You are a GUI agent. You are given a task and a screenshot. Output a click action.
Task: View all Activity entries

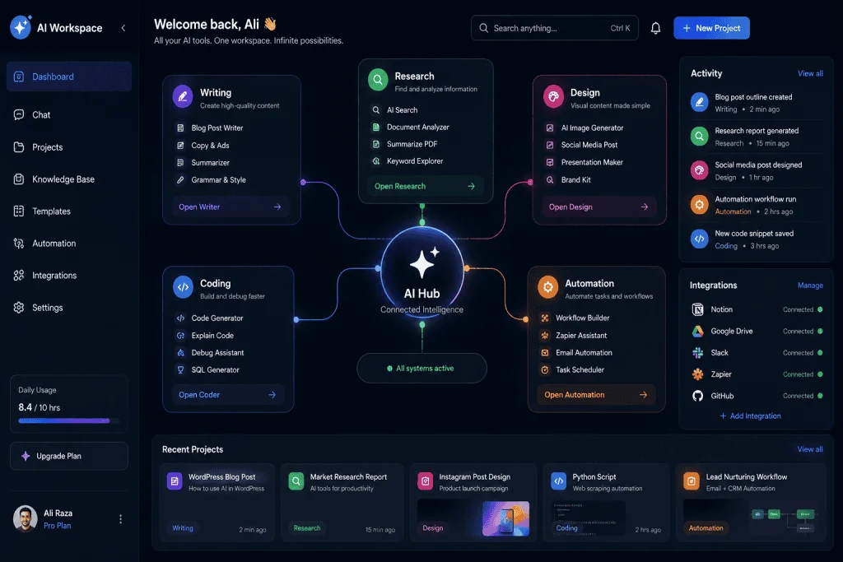810,73
